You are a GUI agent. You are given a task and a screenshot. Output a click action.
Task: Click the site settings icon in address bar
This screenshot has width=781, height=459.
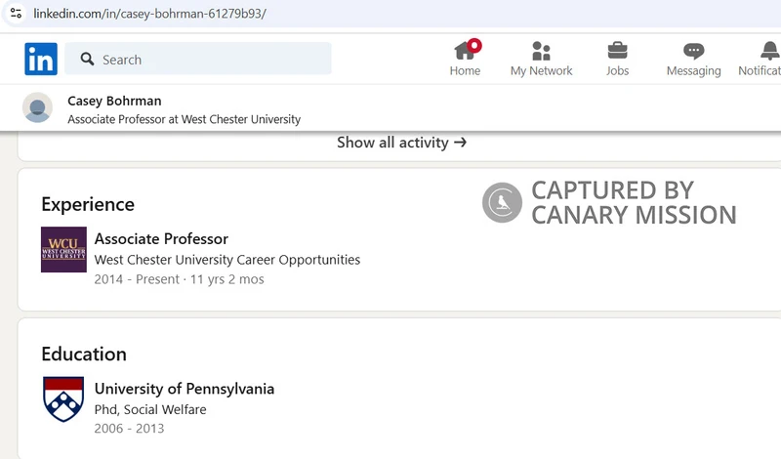(16, 13)
